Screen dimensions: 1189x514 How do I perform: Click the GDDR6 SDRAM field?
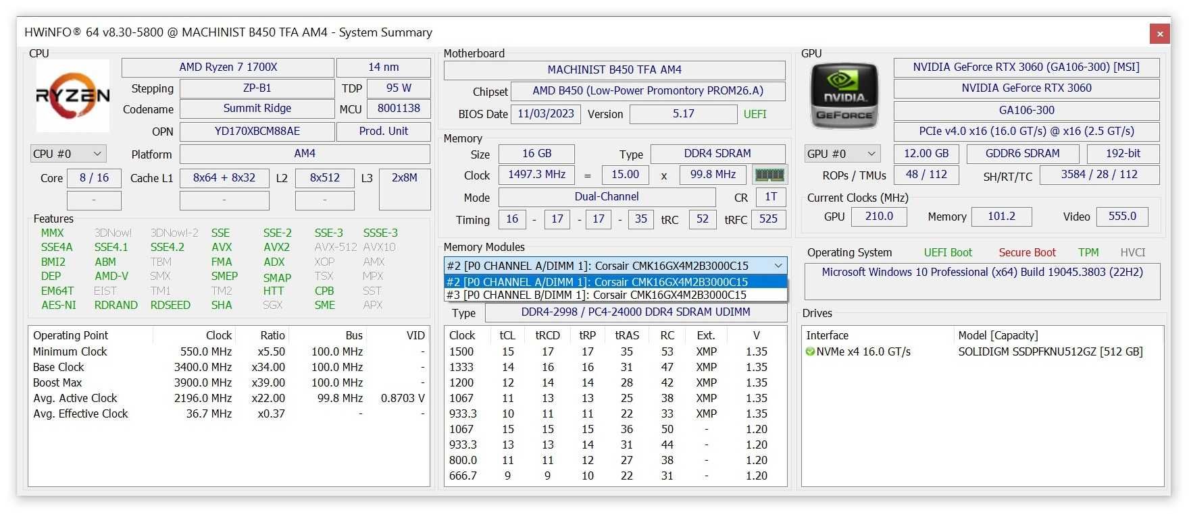point(1022,154)
